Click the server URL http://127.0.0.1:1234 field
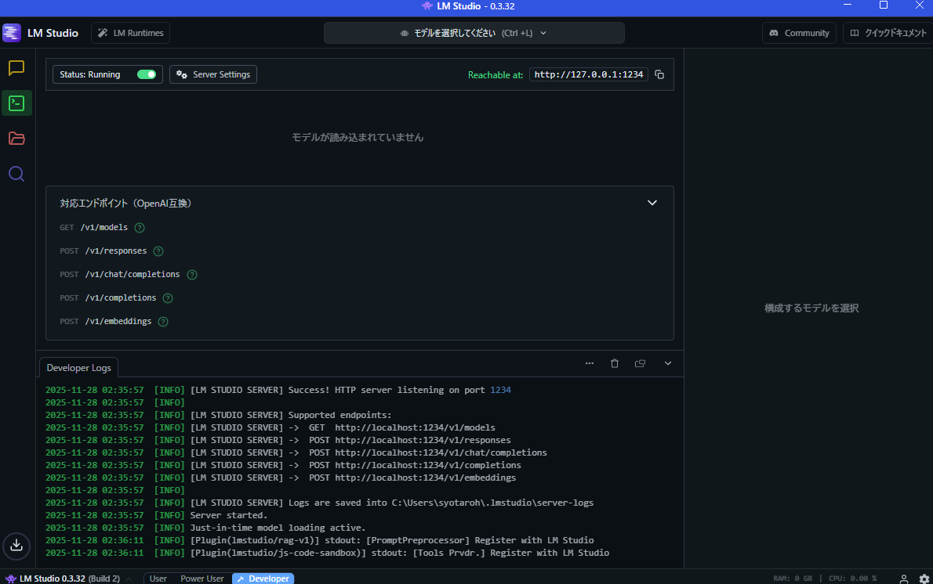Screen dimensions: 933x584 [x=589, y=74]
